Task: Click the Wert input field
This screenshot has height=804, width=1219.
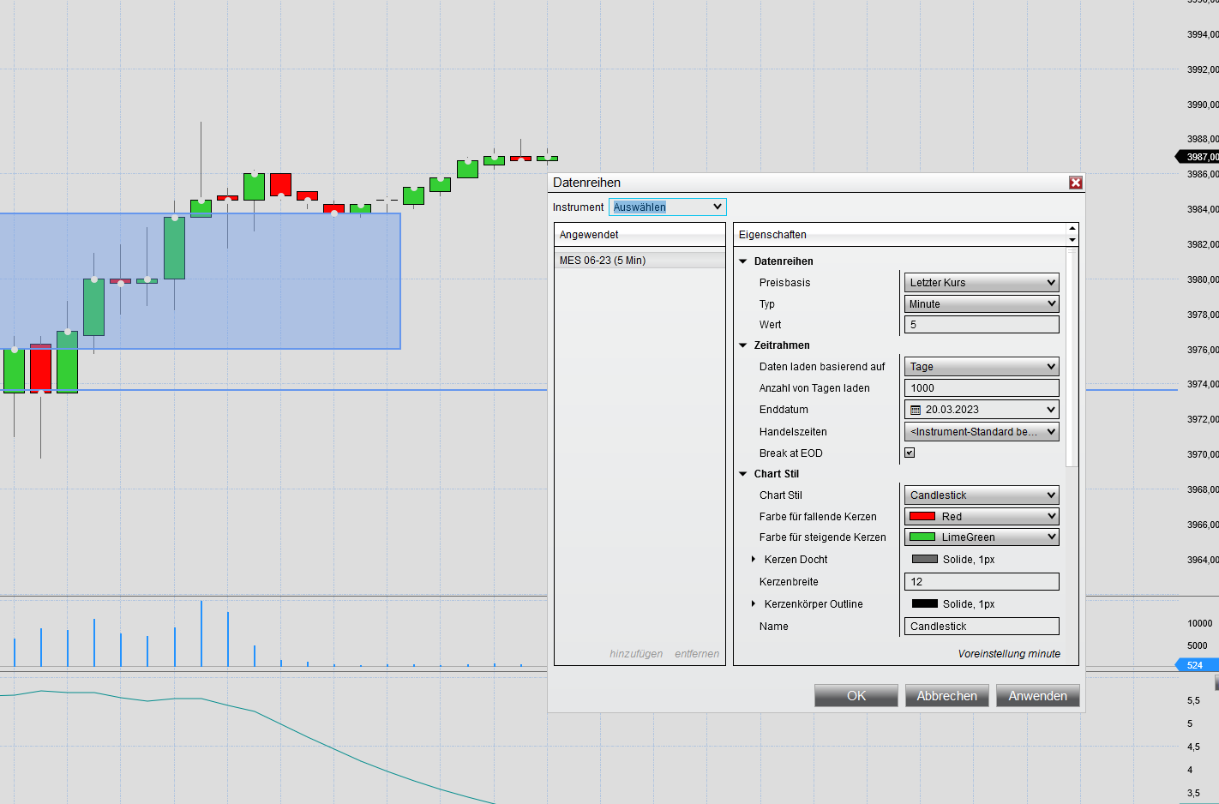Action: [982, 325]
